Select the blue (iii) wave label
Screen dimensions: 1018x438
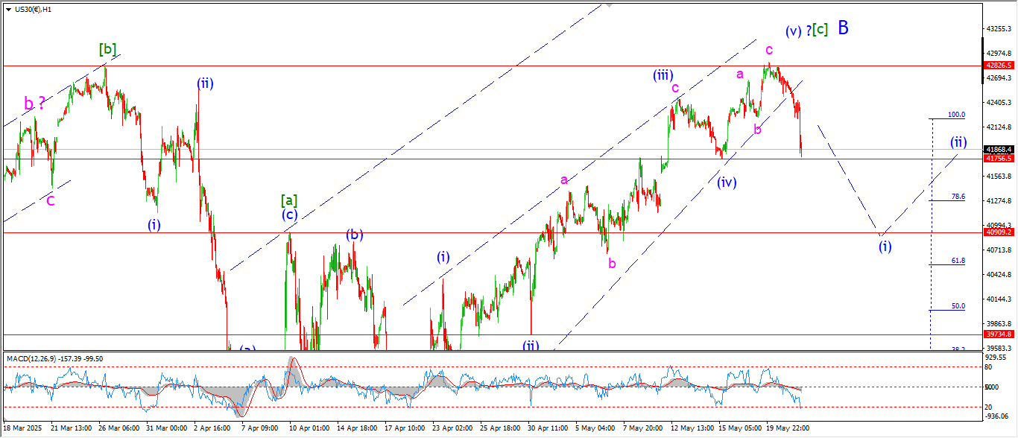click(x=663, y=75)
